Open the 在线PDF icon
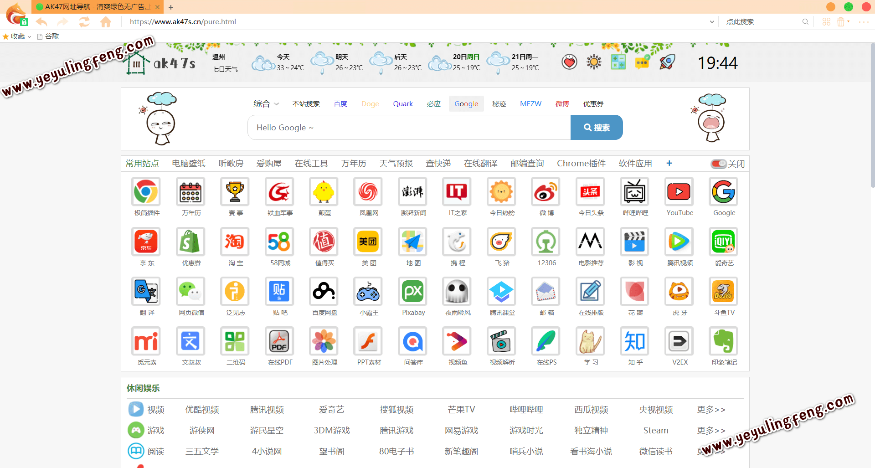 [x=279, y=341]
